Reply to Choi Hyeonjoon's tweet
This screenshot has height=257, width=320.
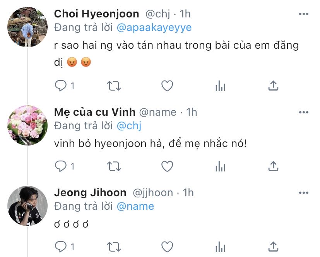tap(60, 86)
